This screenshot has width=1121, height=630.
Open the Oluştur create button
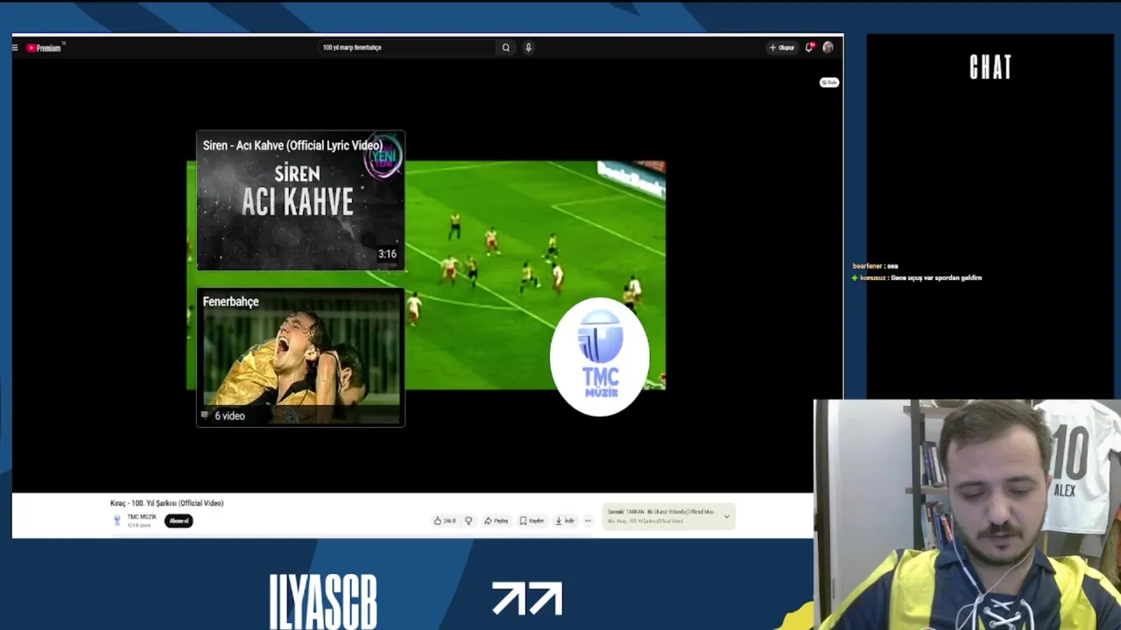click(x=782, y=48)
